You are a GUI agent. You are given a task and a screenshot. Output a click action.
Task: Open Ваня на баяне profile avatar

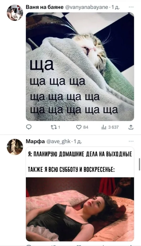pos(15,13)
